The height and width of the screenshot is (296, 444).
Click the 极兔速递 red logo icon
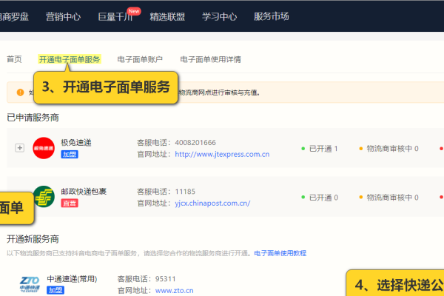tap(44, 148)
